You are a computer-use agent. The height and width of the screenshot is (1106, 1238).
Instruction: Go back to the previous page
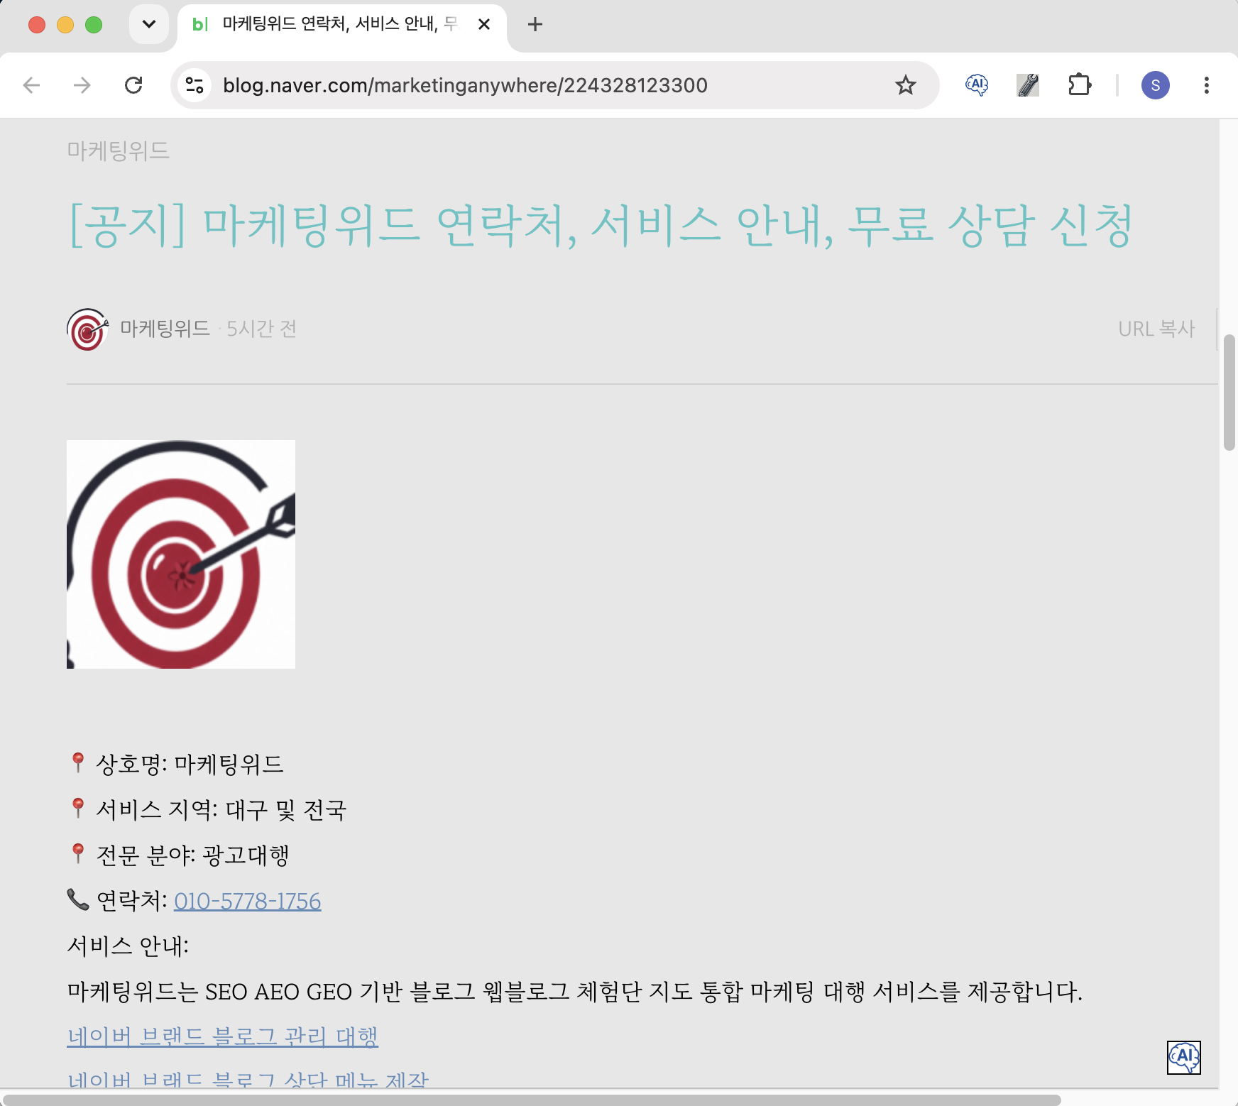point(31,86)
